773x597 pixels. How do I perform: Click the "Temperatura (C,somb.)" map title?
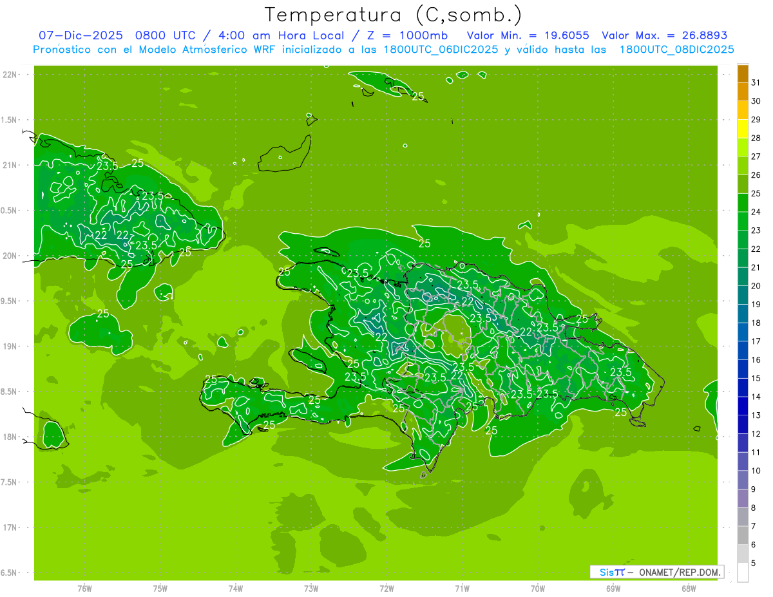[393, 15]
